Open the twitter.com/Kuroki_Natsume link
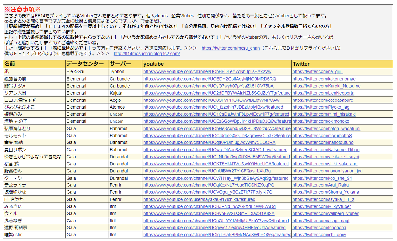The height and width of the screenshot is (241, 397). tap(327, 86)
